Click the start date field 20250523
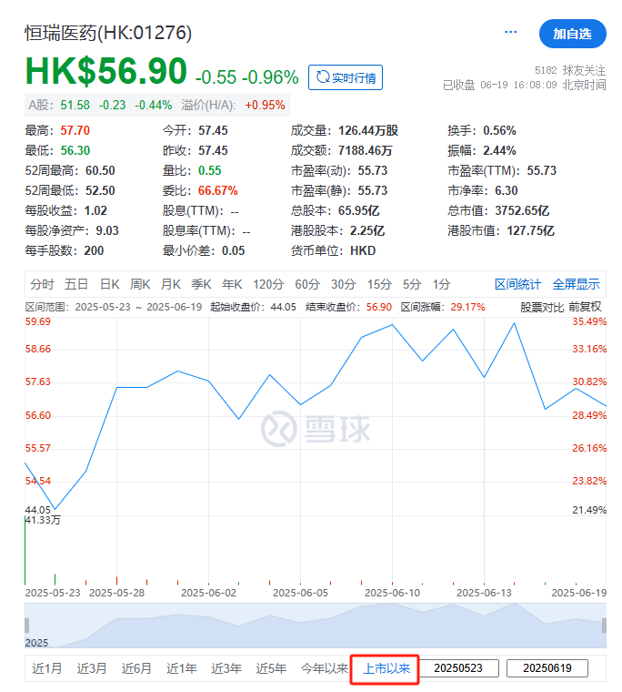The image size is (622, 692). pos(458,668)
